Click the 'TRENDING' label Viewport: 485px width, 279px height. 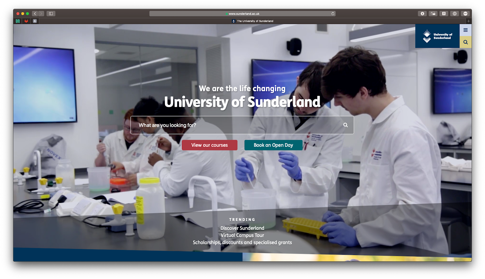(242, 220)
